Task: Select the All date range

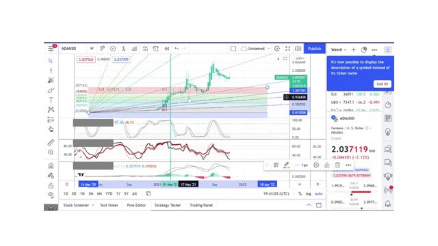Action: (x=134, y=193)
